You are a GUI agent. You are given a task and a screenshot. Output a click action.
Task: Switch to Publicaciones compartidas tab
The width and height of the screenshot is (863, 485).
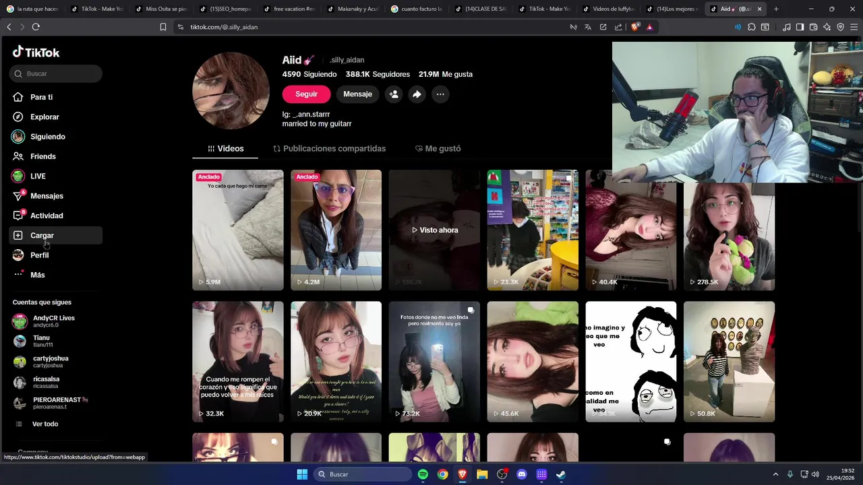point(329,148)
